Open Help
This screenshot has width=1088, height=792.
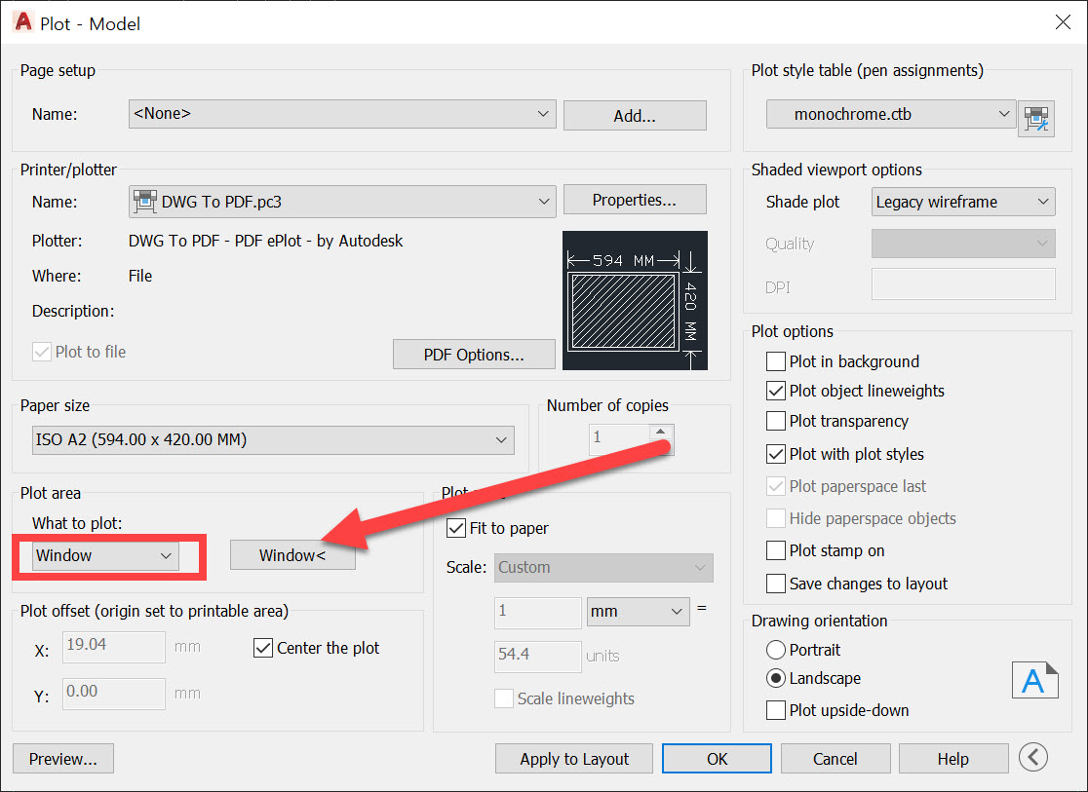click(x=953, y=759)
